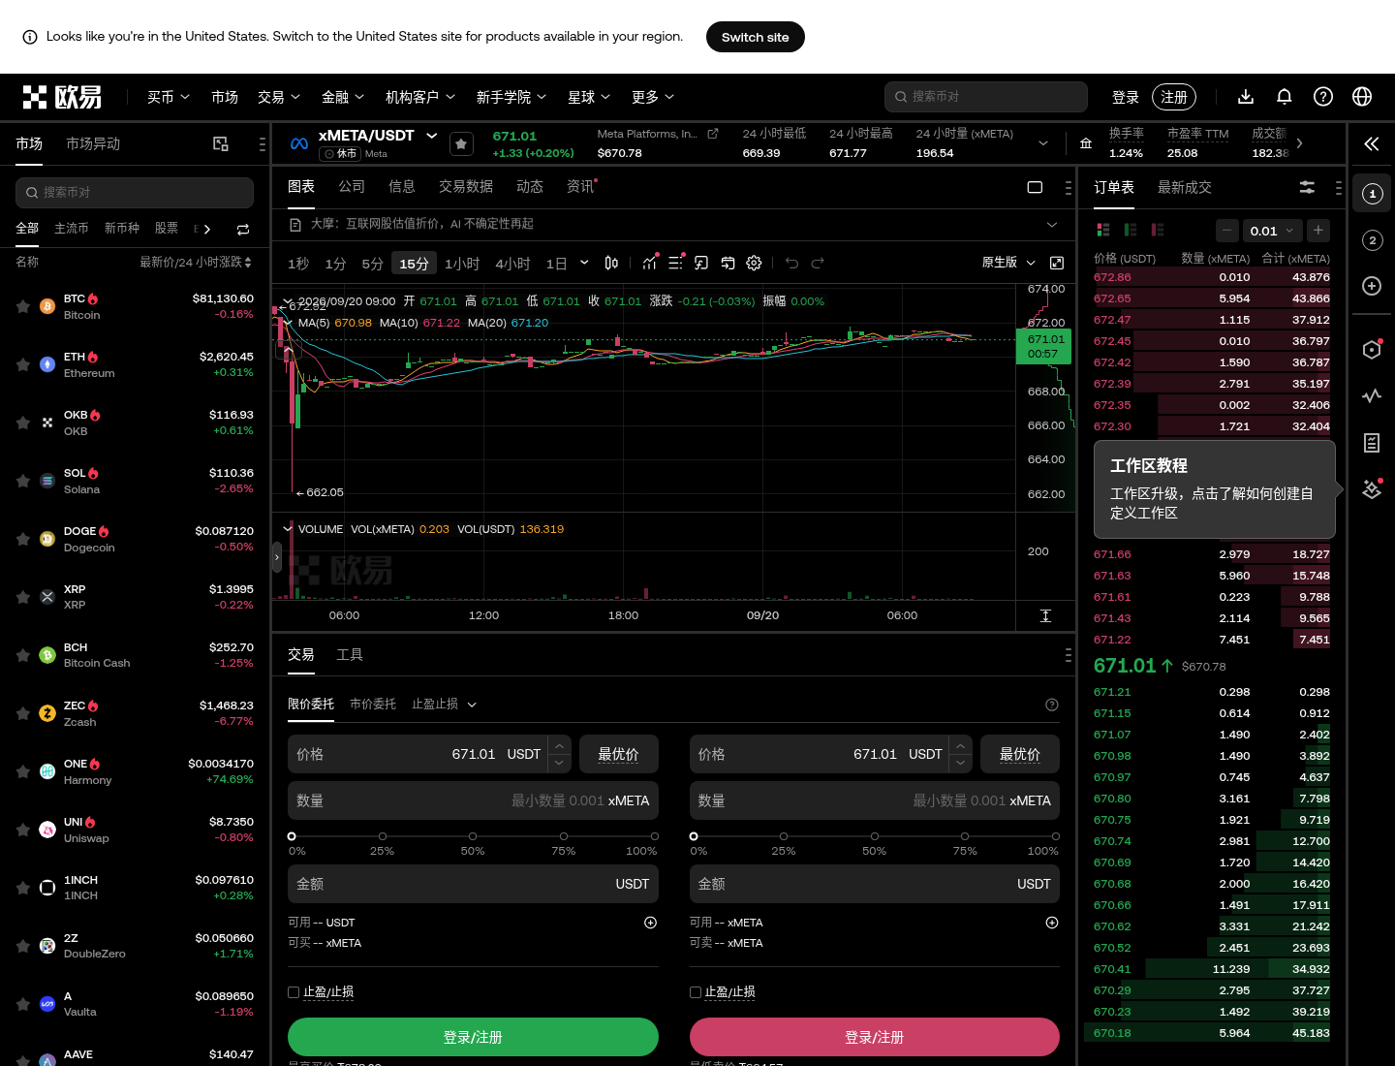Open order book settings sliders icon
The width and height of the screenshot is (1395, 1066).
(1307, 187)
